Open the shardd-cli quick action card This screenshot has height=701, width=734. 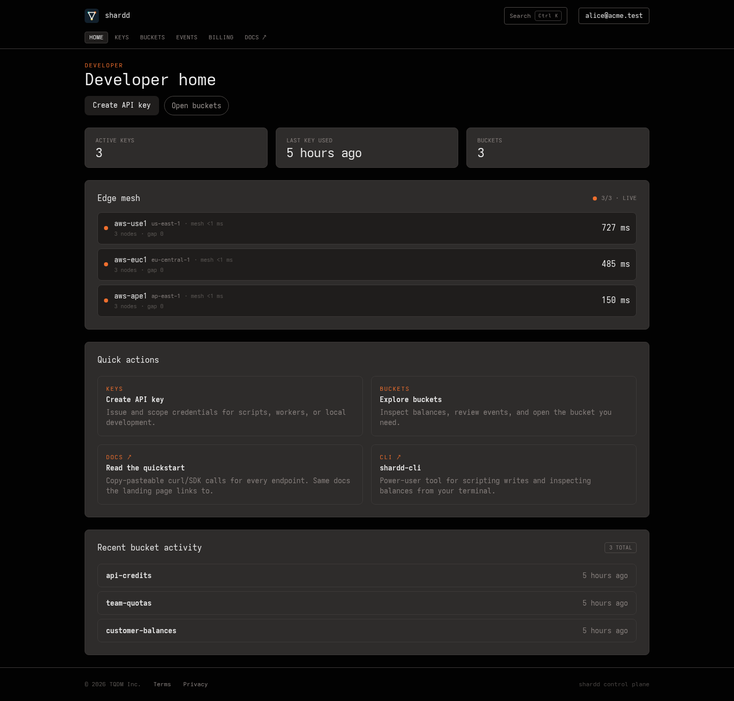(x=504, y=474)
